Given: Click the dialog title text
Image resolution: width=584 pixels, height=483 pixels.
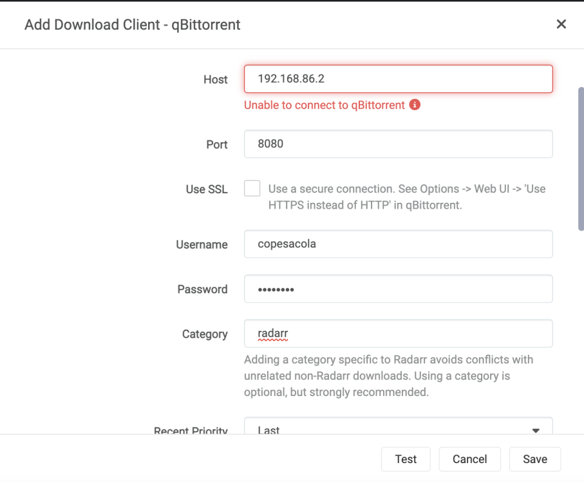Looking at the screenshot, I should pos(132,24).
